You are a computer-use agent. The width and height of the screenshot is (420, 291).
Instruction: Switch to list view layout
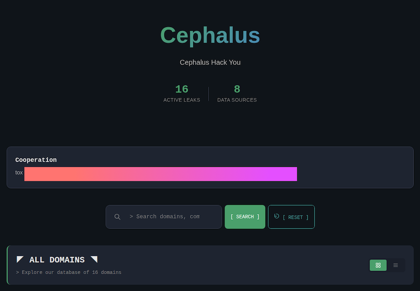[396, 265]
